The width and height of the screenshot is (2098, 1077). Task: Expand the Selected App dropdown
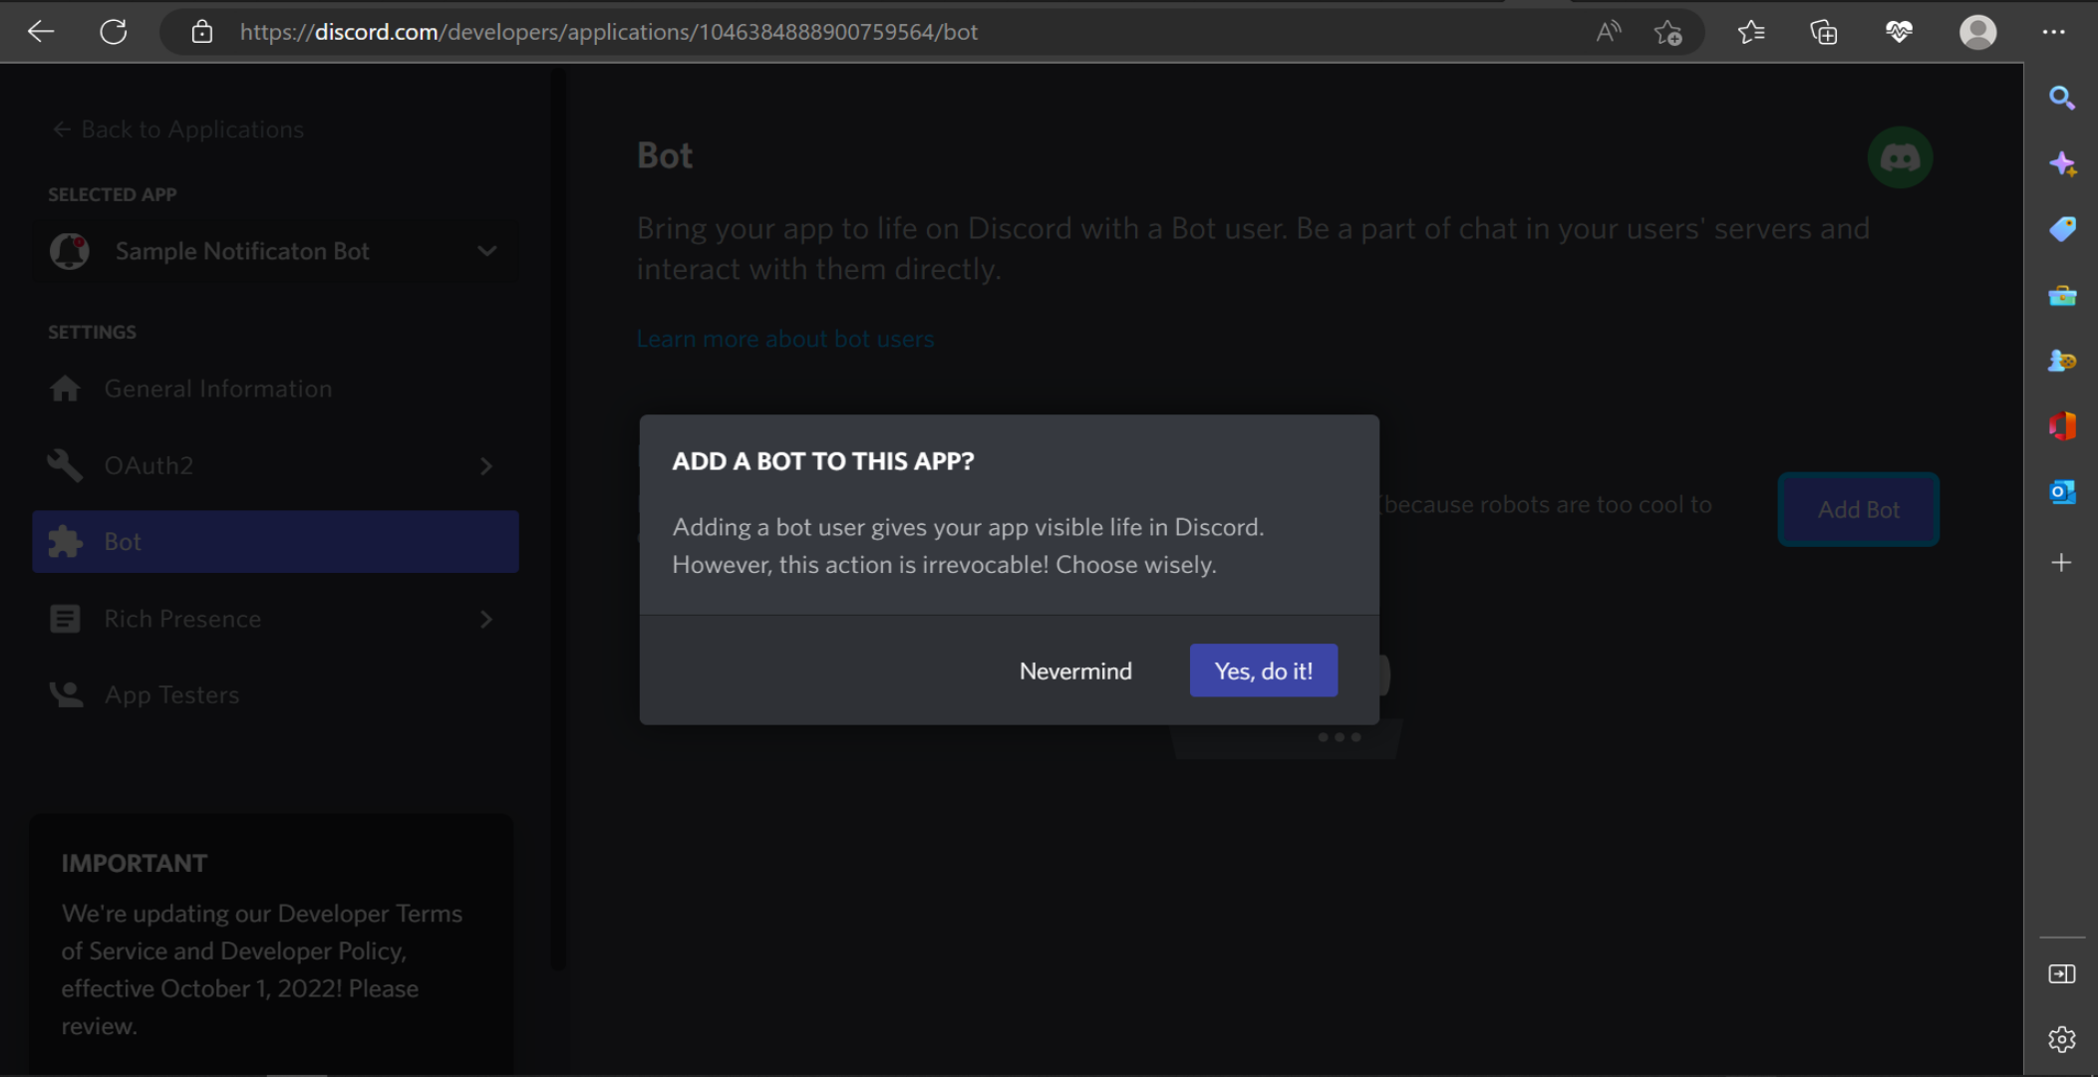click(487, 249)
